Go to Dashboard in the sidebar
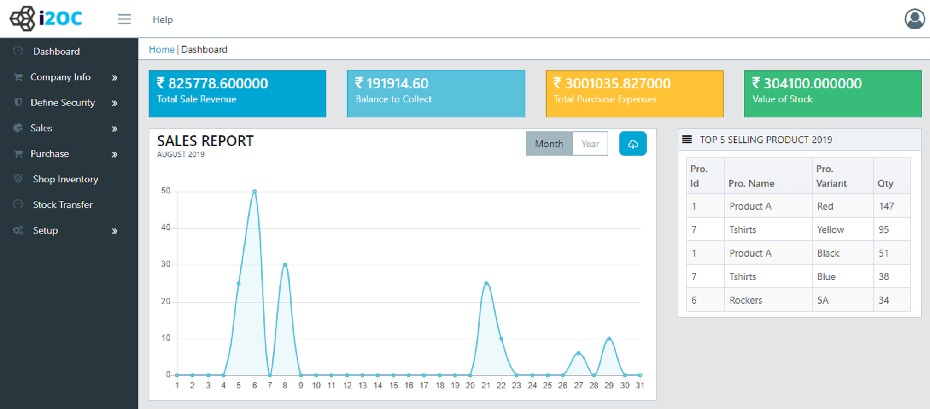930x409 pixels. pyautogui.click(x=56, y=52)
